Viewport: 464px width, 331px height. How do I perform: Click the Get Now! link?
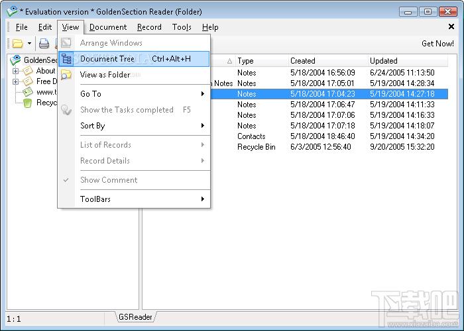tap(437, 44)
